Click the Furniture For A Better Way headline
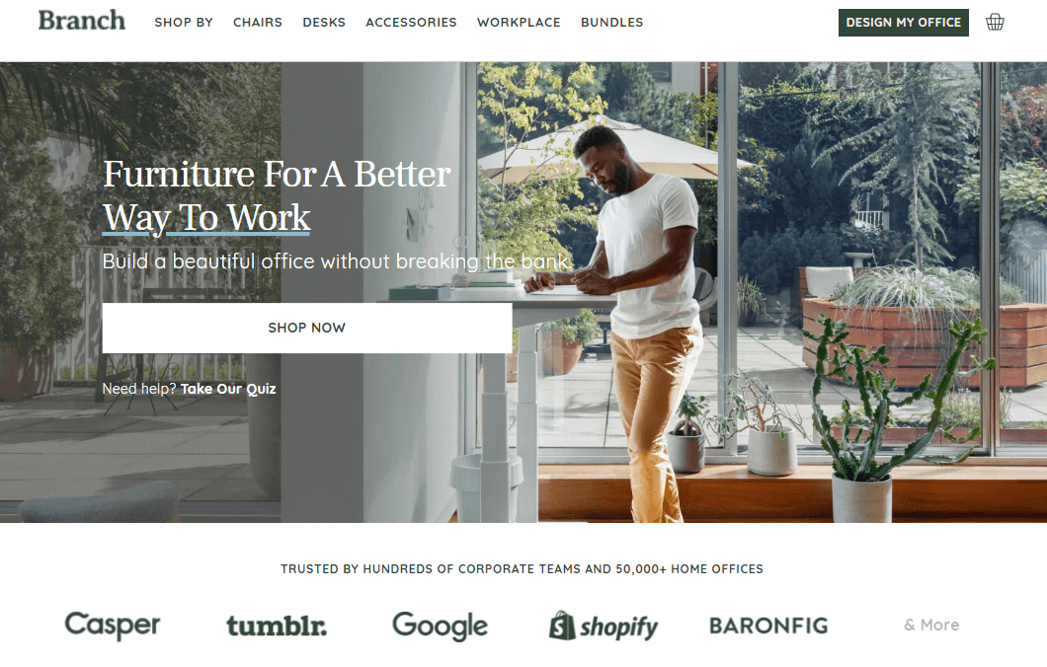 click(277, 196)
